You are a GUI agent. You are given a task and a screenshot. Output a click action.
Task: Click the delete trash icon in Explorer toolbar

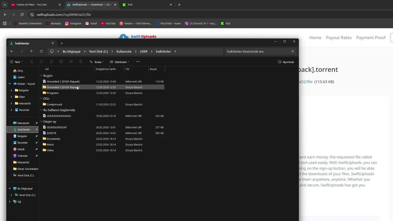pyautogui.click(x=81, y=62)
